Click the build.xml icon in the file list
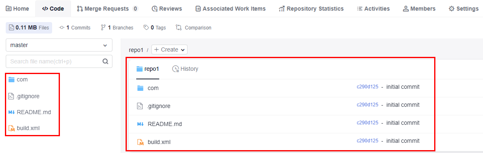 coord(140,142)
